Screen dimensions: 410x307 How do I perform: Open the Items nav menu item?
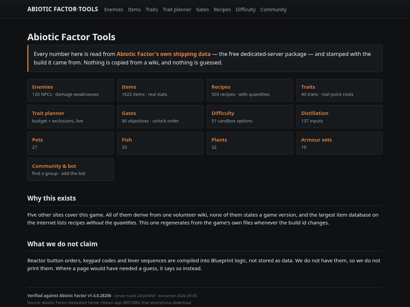click(134, 10)
